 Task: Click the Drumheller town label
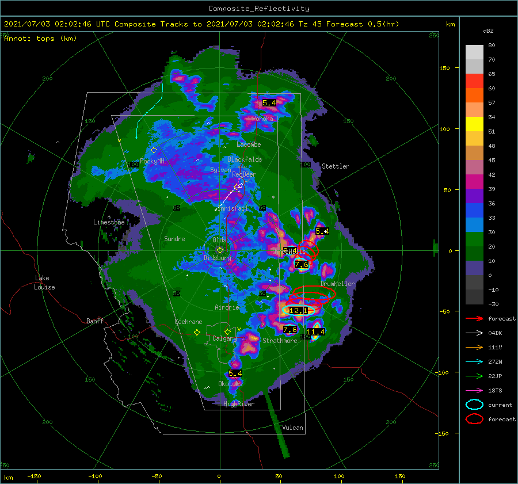pos(337,284)
